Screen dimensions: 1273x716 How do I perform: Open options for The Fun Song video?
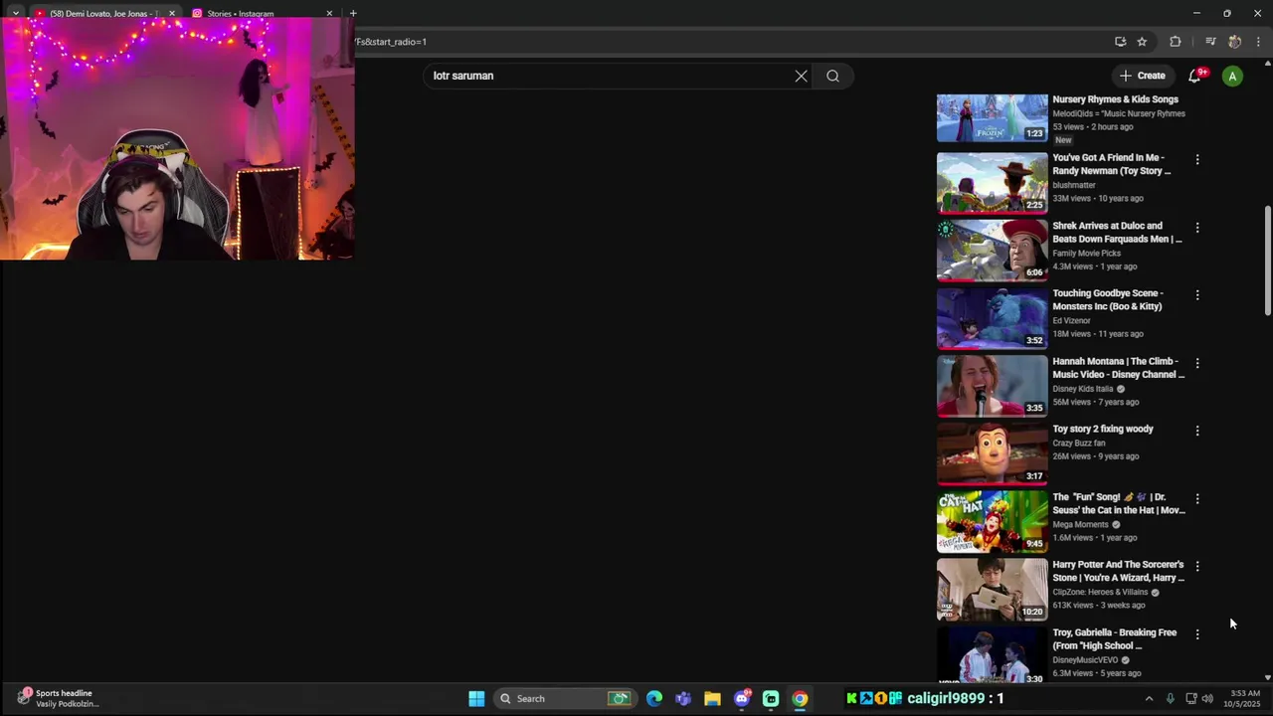(1197, 498)
